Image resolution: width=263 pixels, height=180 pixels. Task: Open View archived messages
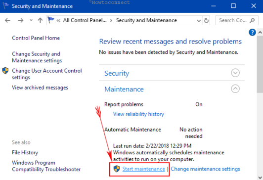coord(40,88)
